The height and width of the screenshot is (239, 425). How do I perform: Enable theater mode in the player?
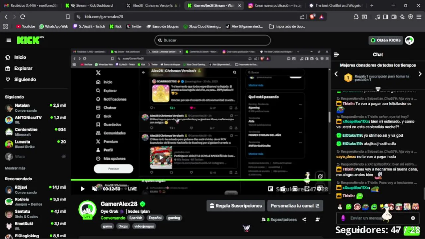pyautogui.click(x=295, y=189)
